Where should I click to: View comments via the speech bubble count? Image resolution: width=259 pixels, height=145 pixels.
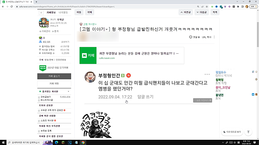194,37
